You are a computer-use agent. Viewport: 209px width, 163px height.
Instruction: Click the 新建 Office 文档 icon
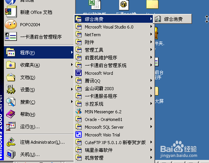pyautogui.click(x=11, y=12)
